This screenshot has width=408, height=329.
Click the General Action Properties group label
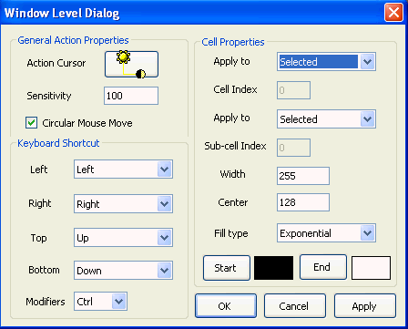pyautogui.click(x=73, y=40)
